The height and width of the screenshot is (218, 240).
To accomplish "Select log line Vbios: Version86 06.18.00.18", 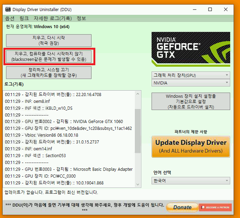I will (x=41, y=135).
